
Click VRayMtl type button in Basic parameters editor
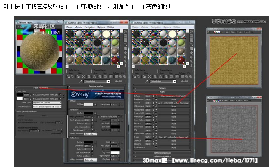pos(118,81)
